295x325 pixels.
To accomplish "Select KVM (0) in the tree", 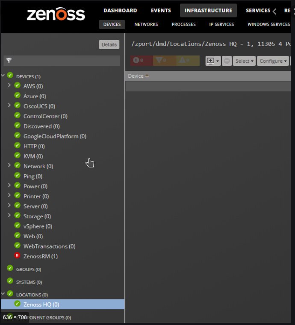I will pyautogui.click(x=33, y=156).
